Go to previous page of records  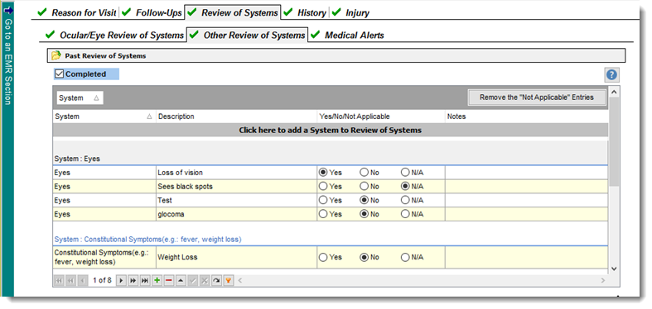click(70, 281)
